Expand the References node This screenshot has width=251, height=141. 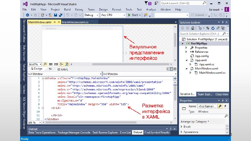coord(186,52)
